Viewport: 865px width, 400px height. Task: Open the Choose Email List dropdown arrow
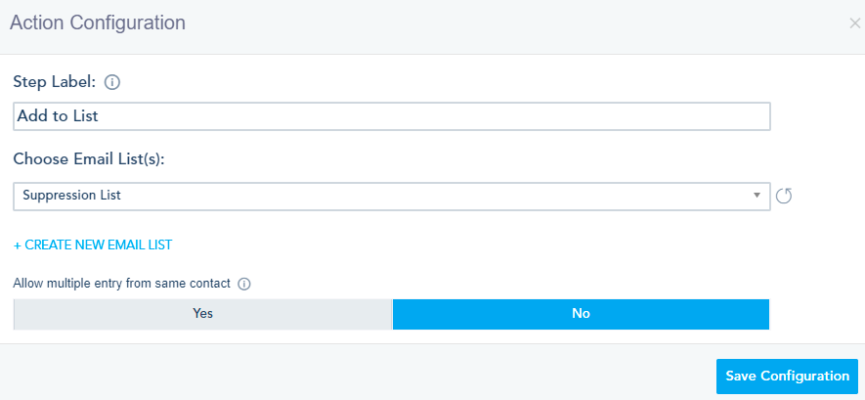point(757,196)
